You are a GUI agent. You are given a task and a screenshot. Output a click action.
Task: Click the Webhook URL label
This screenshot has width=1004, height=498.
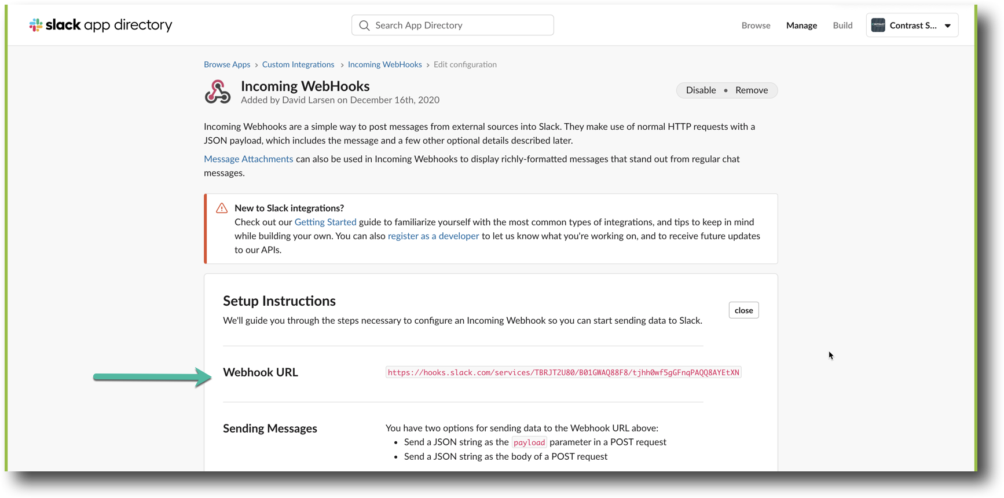coord(261,372)
